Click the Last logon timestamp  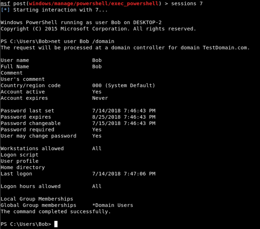(124, 174)
